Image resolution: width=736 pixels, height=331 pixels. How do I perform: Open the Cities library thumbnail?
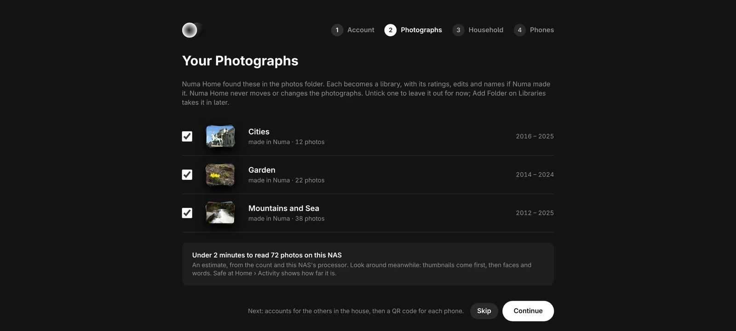pyautogui.click(x=220, y=136)
